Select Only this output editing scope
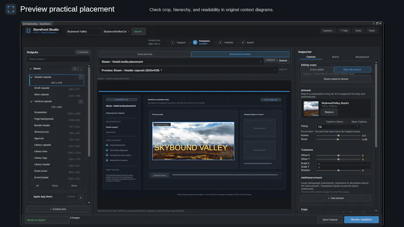404x227 pixels. (x=352, y=70)
